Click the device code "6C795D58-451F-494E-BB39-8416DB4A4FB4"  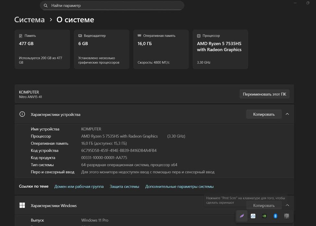click(x=119, y=151)
